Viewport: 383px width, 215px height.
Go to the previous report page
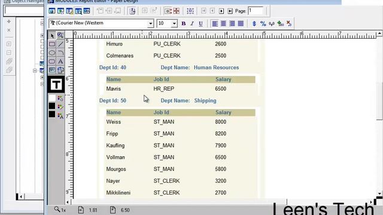click(x=212, y=11)
